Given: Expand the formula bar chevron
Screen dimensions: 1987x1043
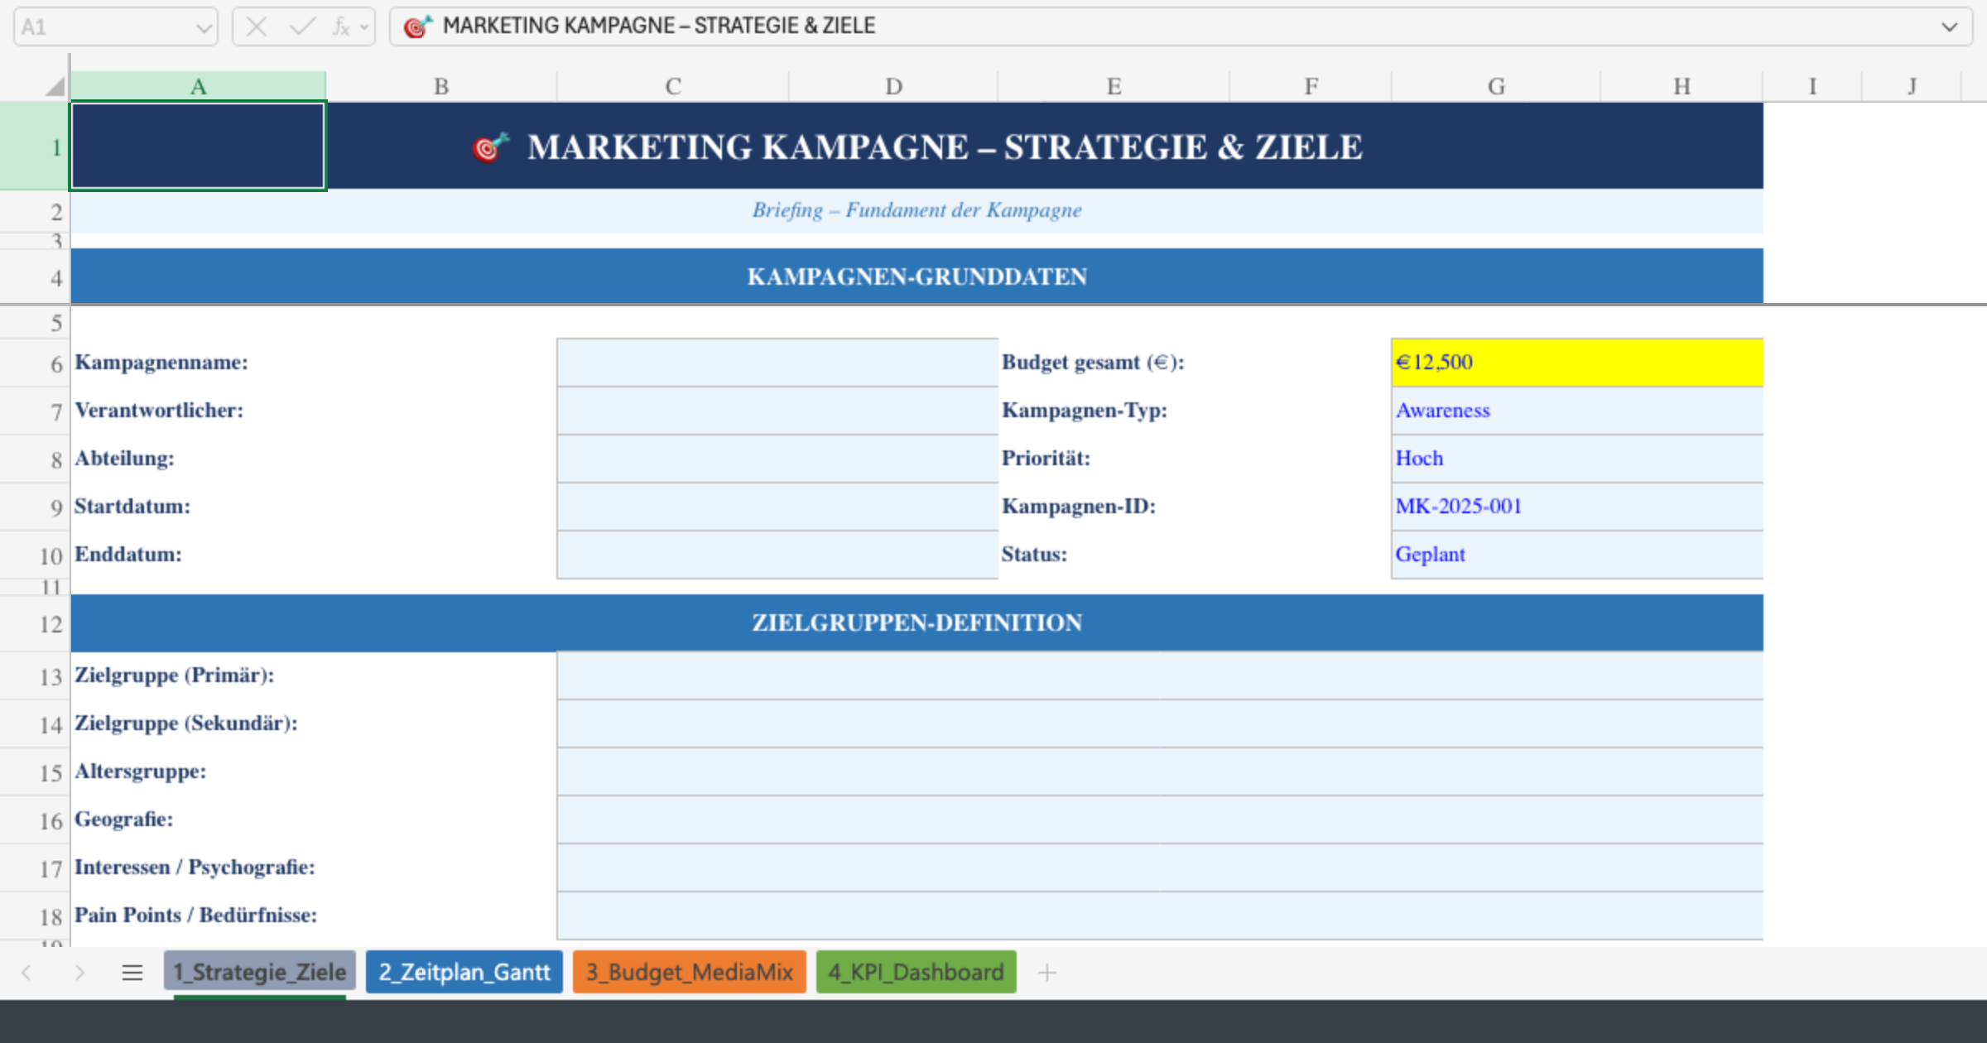Looking at the screenshot, I should [x=1949, y=27].
